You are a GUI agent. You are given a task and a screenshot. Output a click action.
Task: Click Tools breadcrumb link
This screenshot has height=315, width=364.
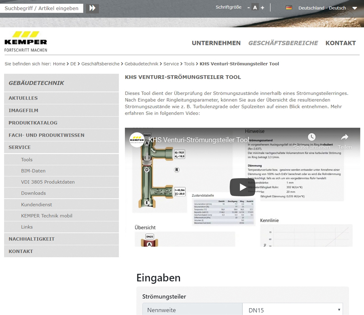(x=189, y=64)
